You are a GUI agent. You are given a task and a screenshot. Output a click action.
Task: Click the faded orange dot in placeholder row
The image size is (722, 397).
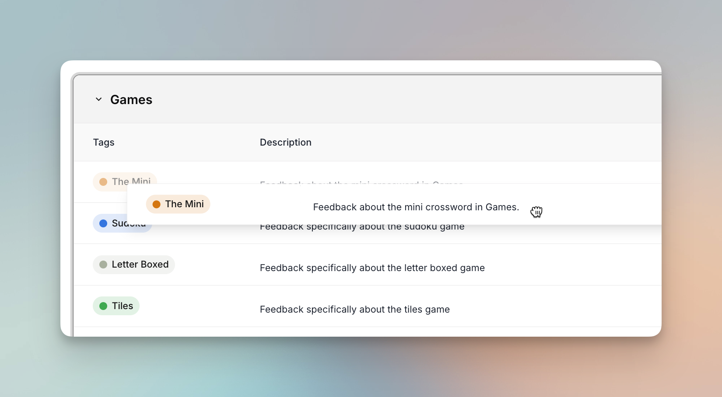point(103,182)
